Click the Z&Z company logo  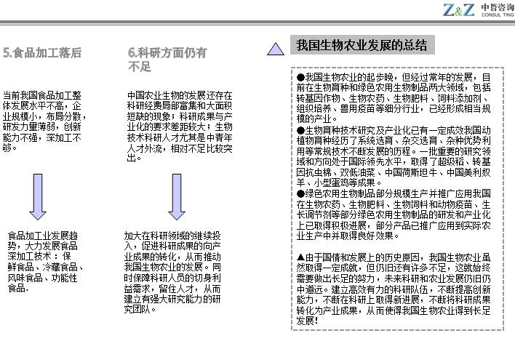point(458,10)
